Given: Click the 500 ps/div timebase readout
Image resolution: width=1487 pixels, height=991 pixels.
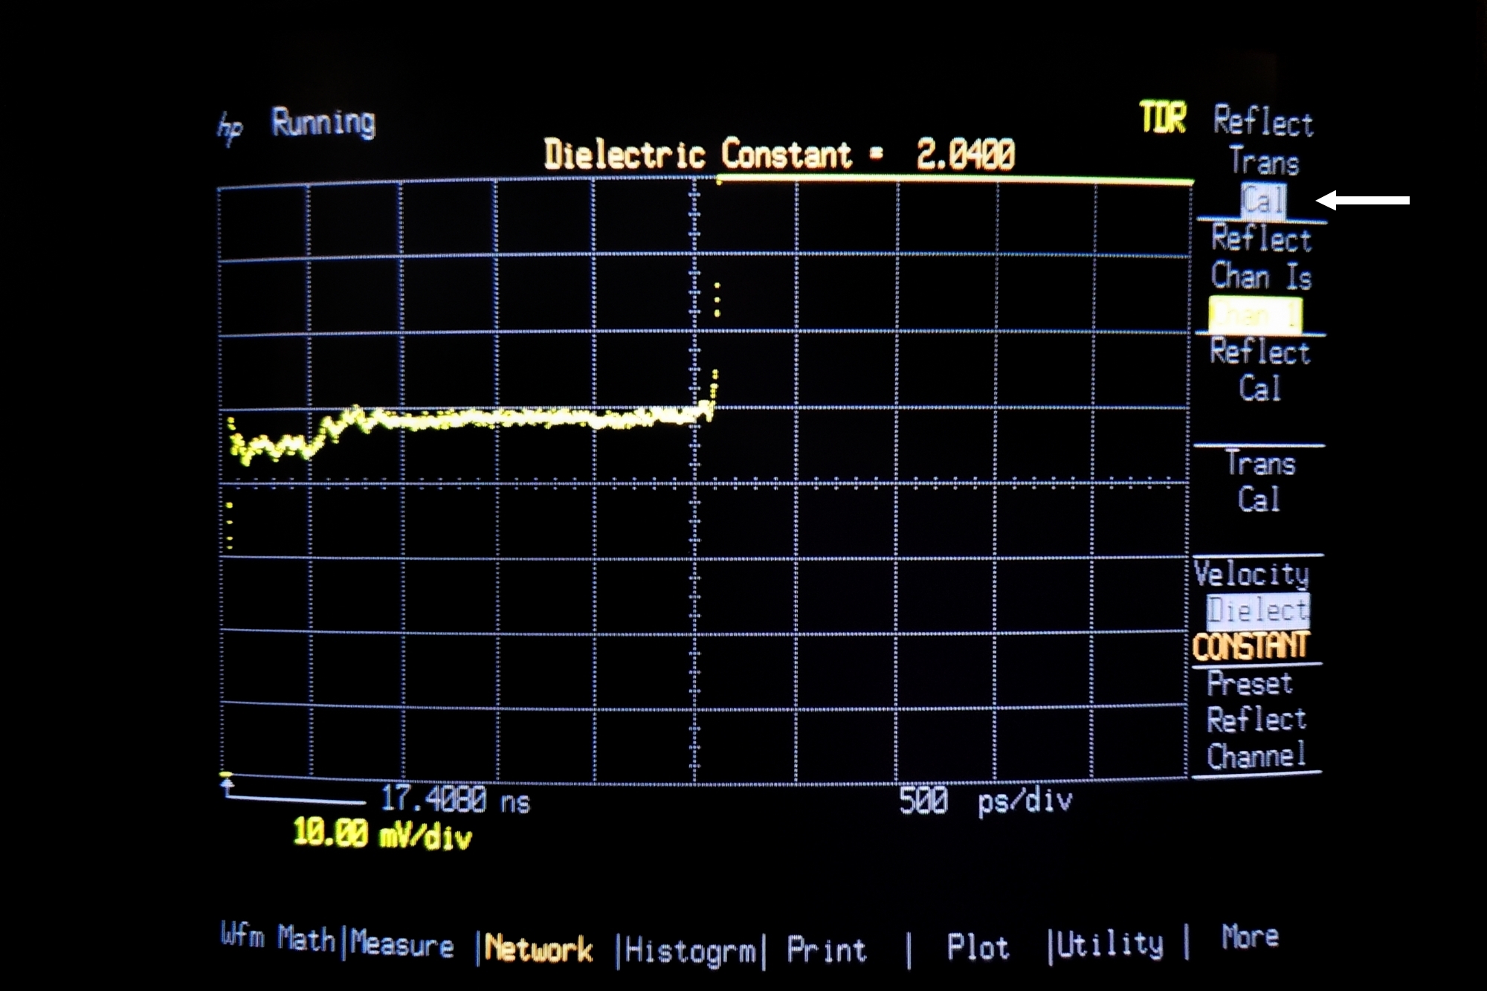Looking at the screenshot, I should pyautogui.click(x=985, y=801).
